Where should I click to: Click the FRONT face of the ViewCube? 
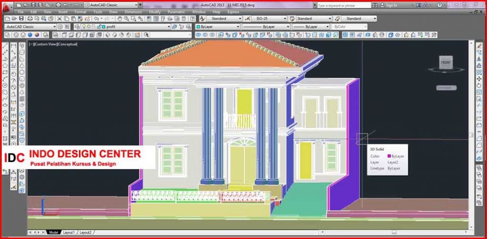[x=445, y=62]
